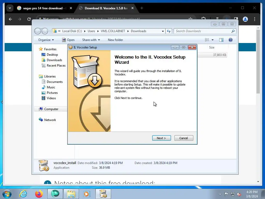Click the Open toolbar button in Explorer
Viewport: 265px width, 199px height.
tap(68, 40)
